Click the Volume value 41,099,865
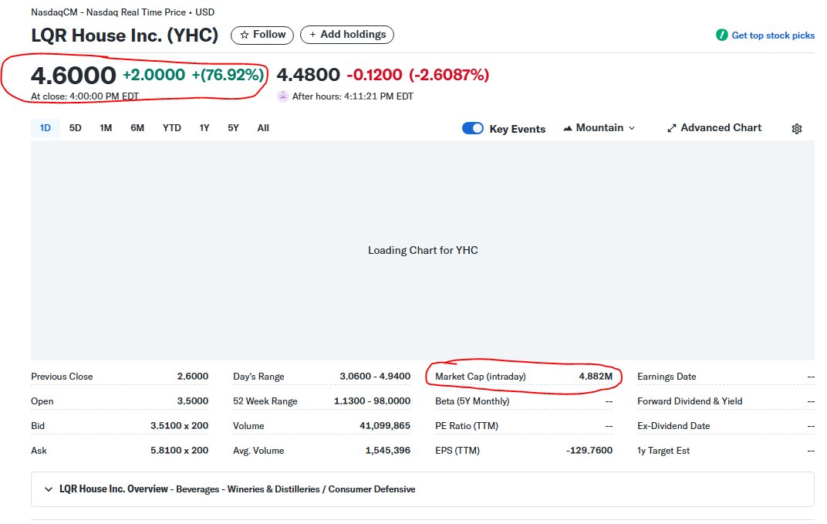The image size is (827, 524). tap(385, 426)
